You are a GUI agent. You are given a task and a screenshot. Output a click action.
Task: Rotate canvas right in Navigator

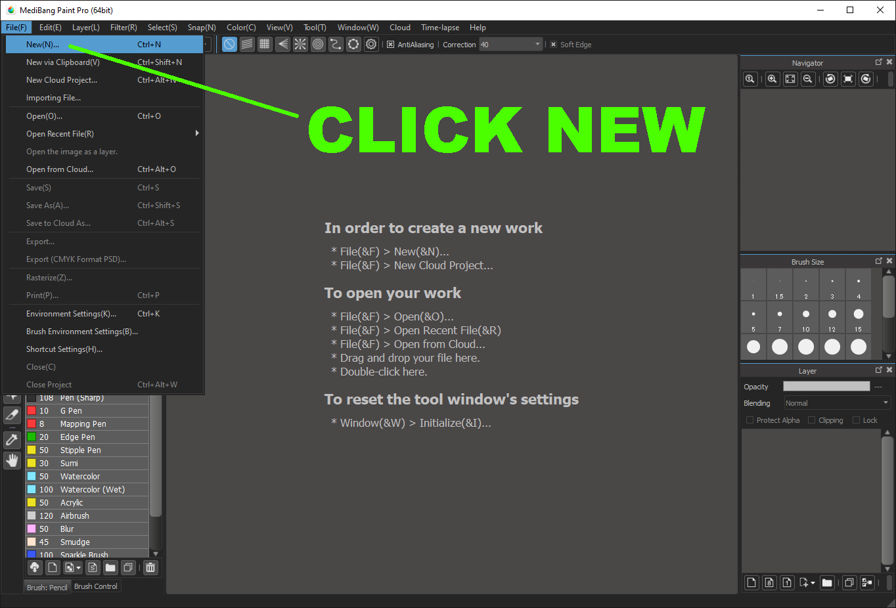point(866,79)
